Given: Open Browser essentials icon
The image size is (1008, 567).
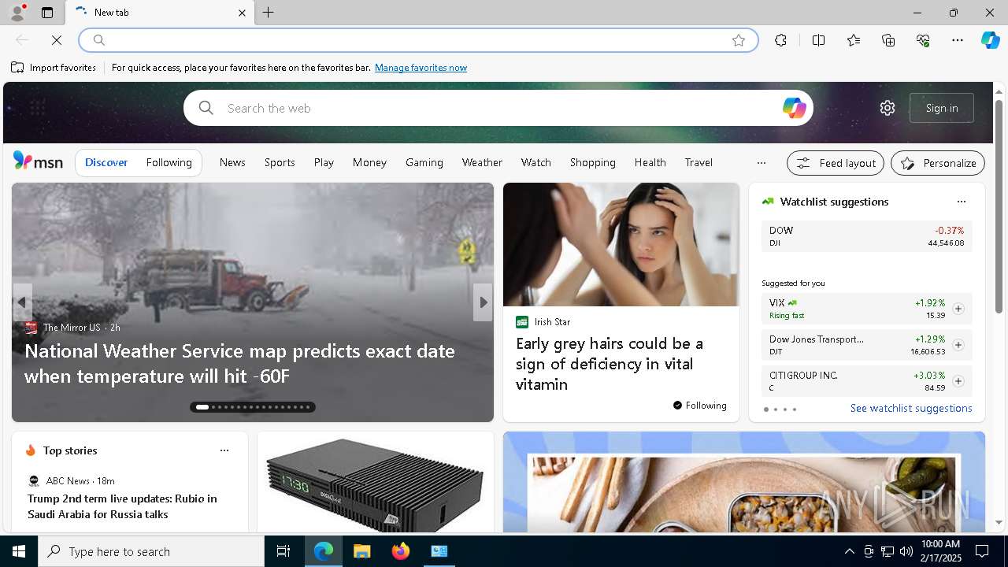Looking at the screenshot, I should pos(923,40).
